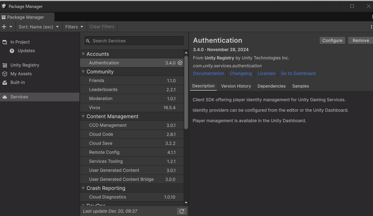Screen dimensions: 373x216
Task: Click the refresh package list icon
Action: [x=182, y=211]
